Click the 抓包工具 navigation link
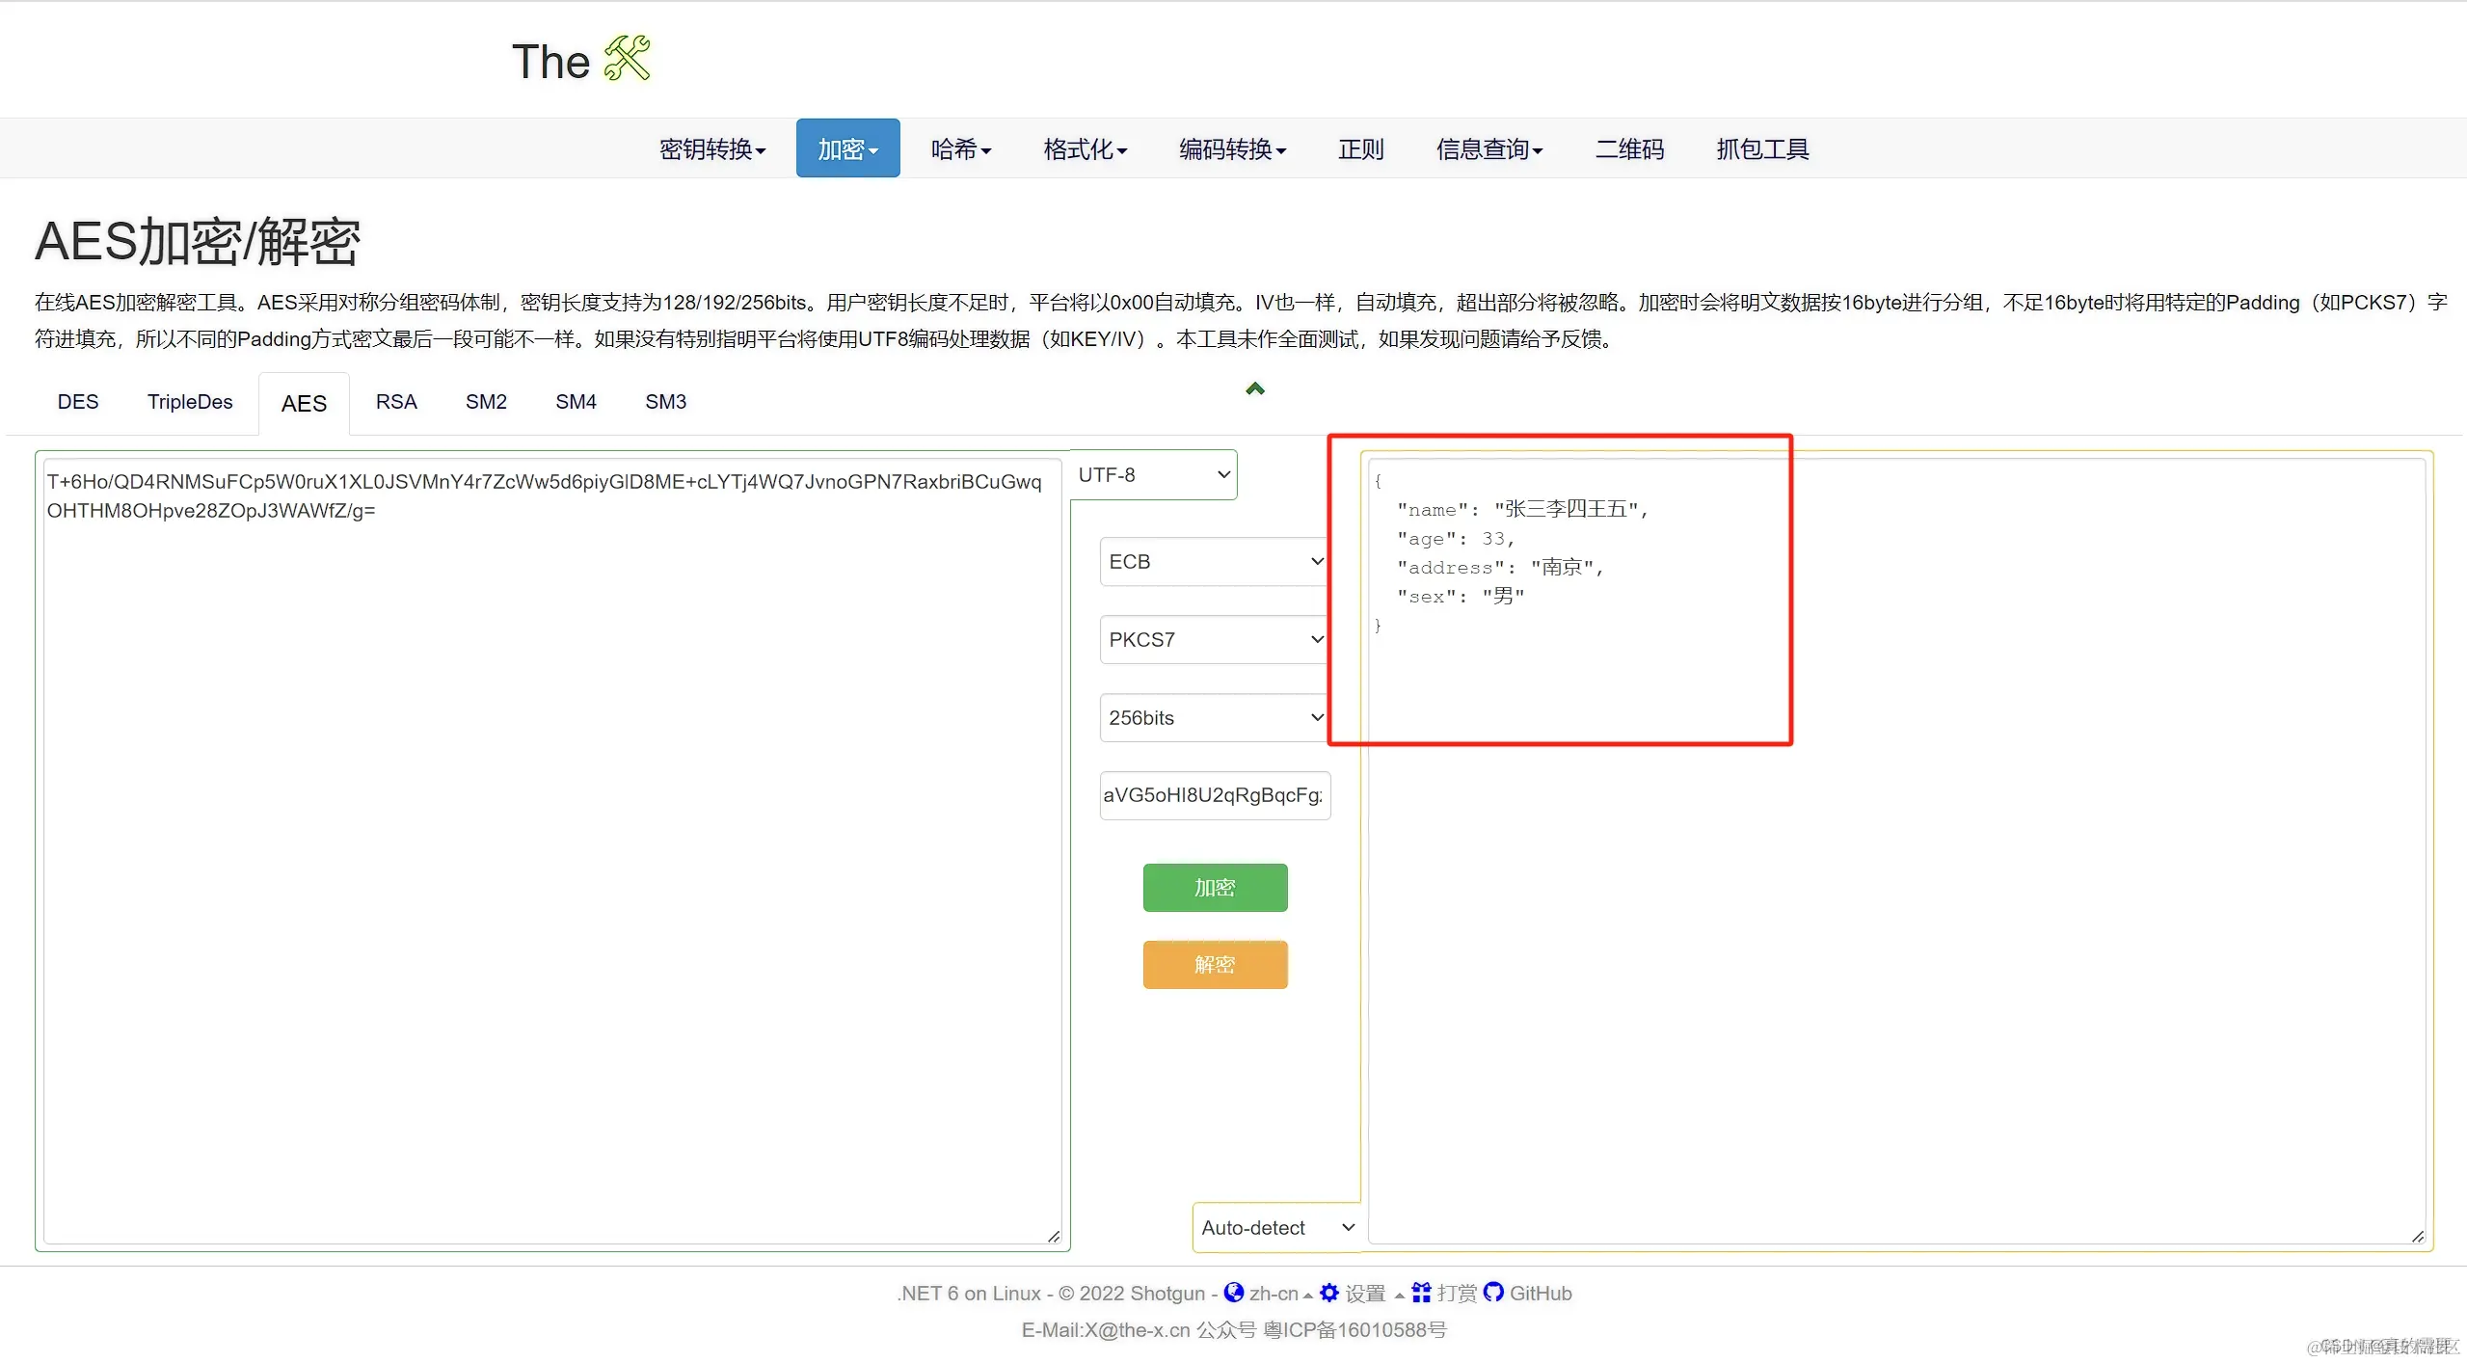 pyautogui.click(x=1762, y=149)
